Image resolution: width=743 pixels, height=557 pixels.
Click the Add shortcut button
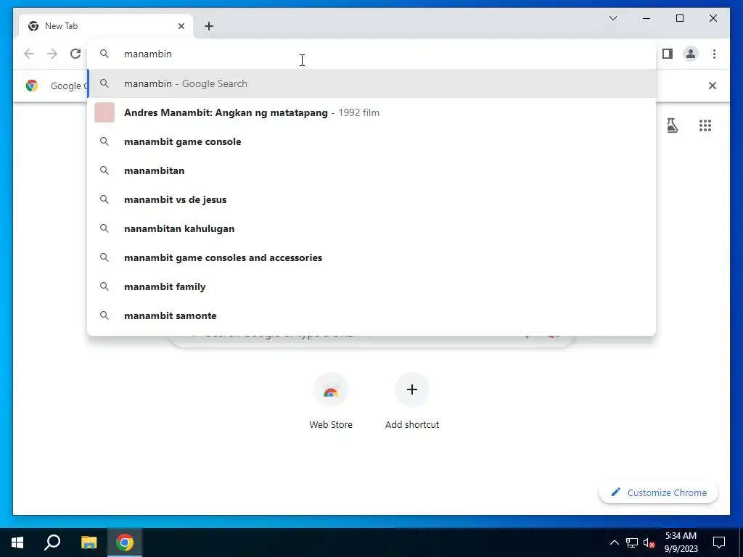tap(412, 402)
